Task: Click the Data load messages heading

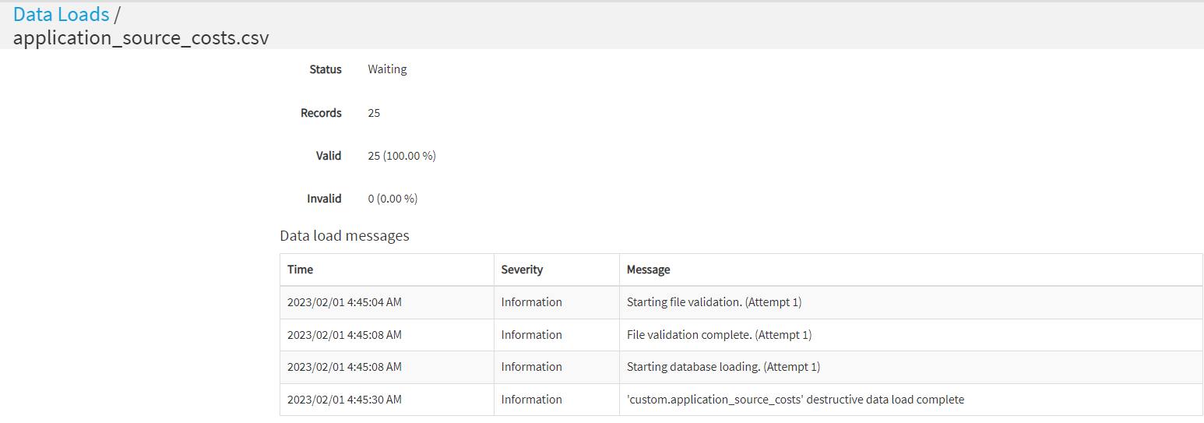Action: pyautogui.click(x=344, y=235)
